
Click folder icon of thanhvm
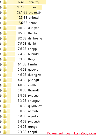5,33
